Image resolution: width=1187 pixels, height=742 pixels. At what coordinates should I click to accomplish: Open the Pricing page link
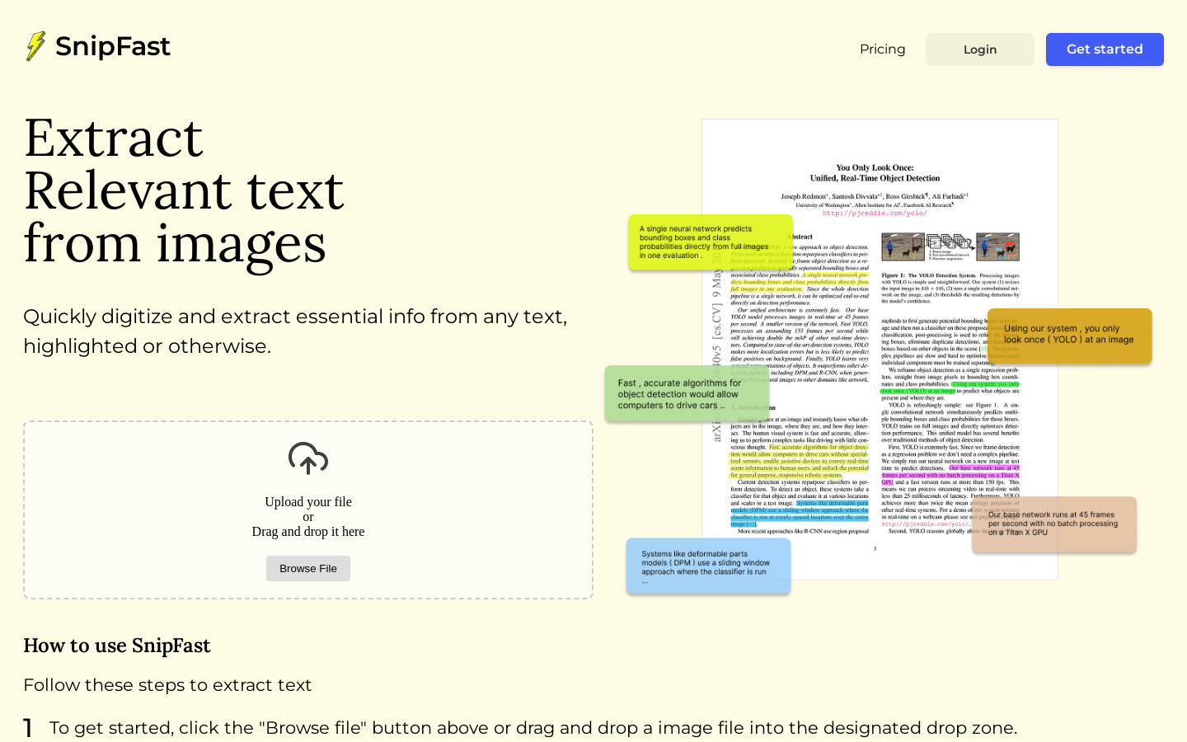click(882, 49)
